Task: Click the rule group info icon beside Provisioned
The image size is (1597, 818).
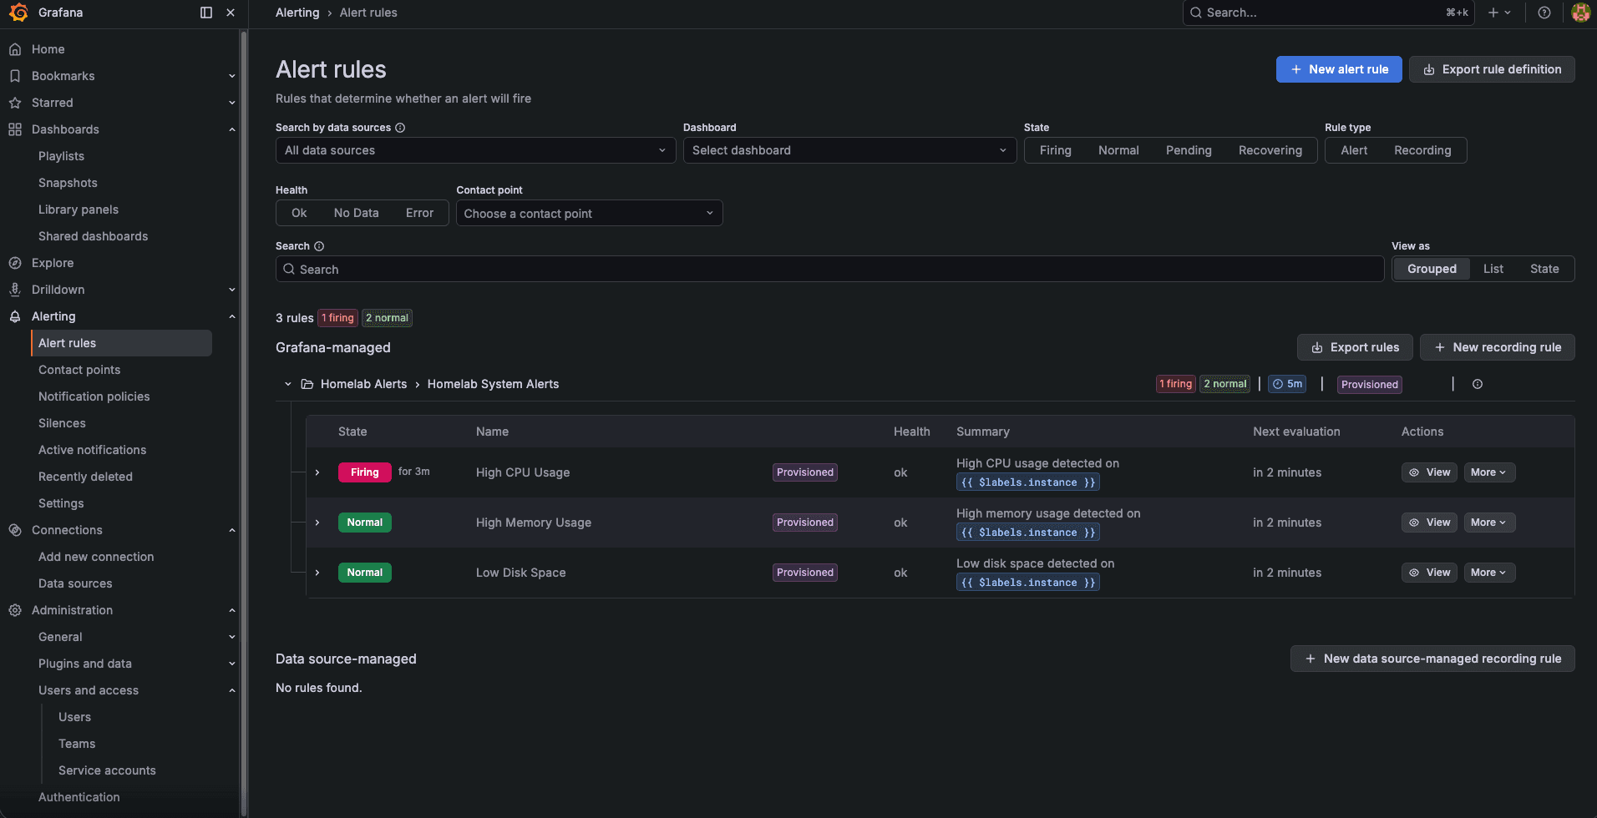Action: (1478, 384)
